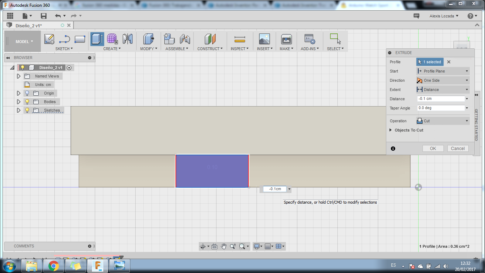Screen dimensions: 485x273
Task: Expand the Origin folder
Action: click(19, 93)
